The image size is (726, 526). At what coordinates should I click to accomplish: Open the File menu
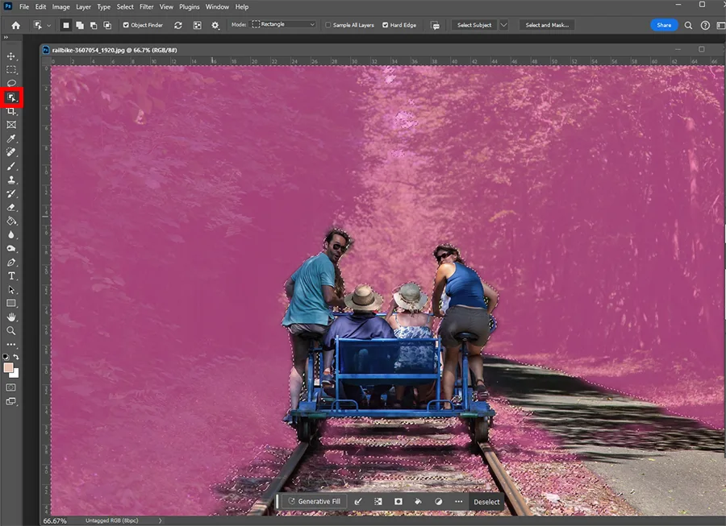click(x=24, y=7)
